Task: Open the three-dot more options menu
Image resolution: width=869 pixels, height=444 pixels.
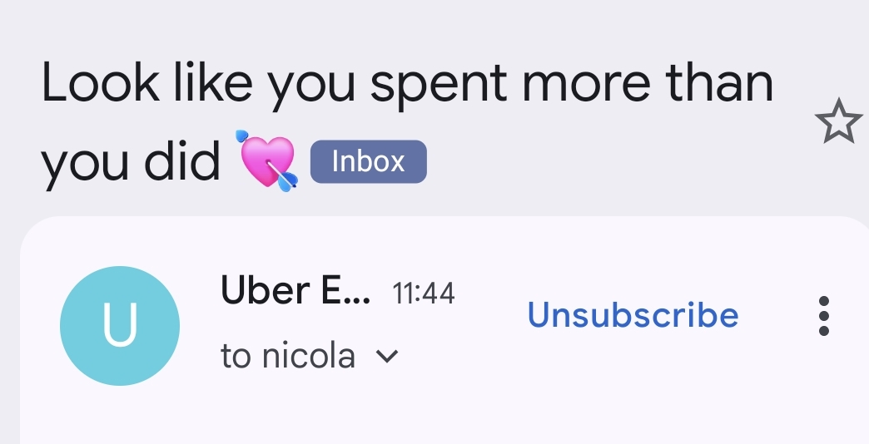Action: click(823, 316)
